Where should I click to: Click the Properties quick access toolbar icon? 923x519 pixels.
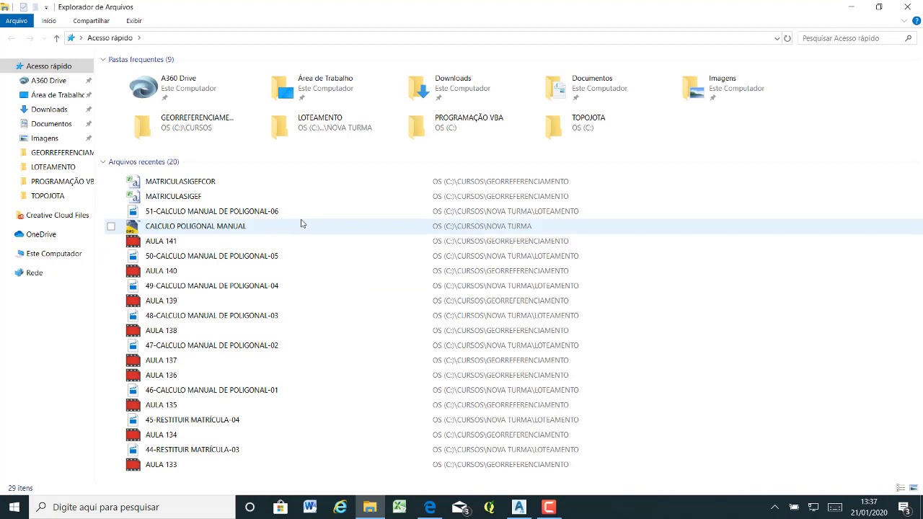pos(23,7)
